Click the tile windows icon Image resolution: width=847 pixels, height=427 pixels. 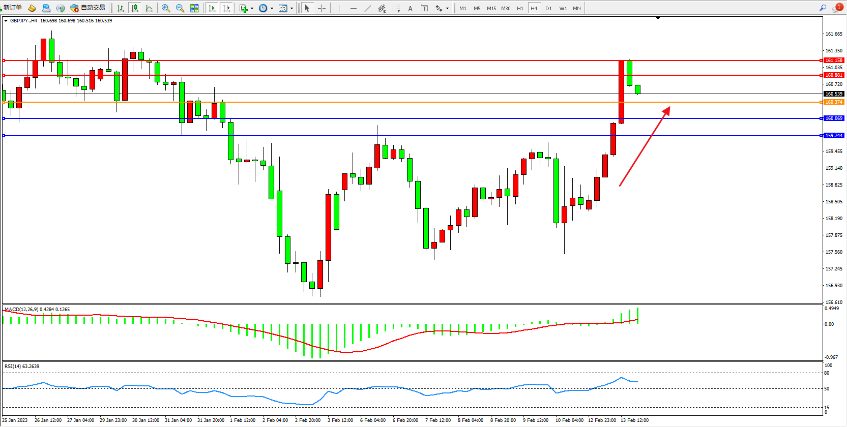194,8
